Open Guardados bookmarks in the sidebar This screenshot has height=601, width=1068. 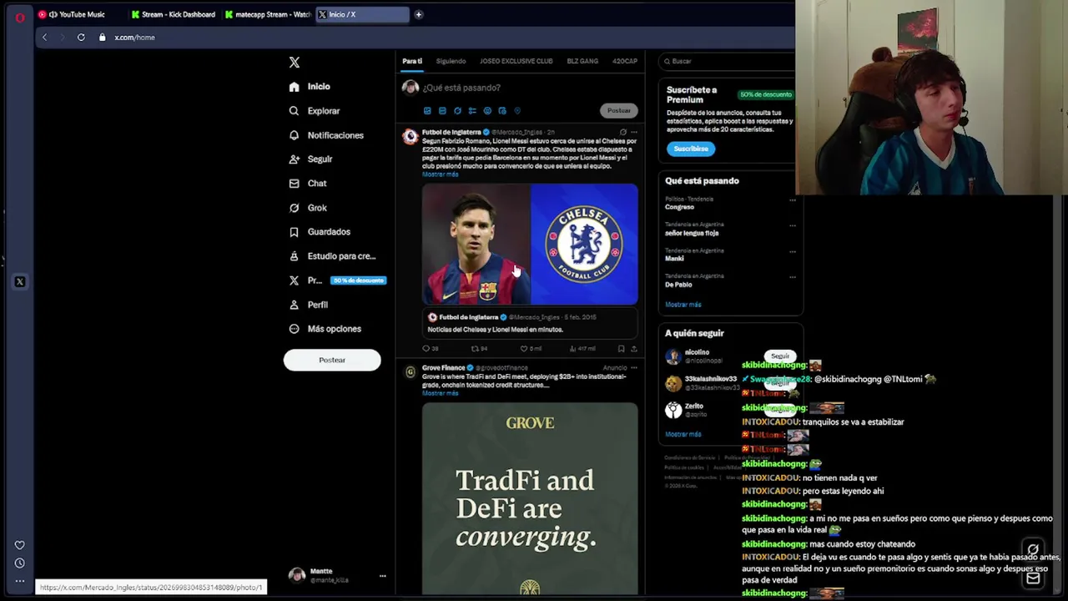(320, 232)
